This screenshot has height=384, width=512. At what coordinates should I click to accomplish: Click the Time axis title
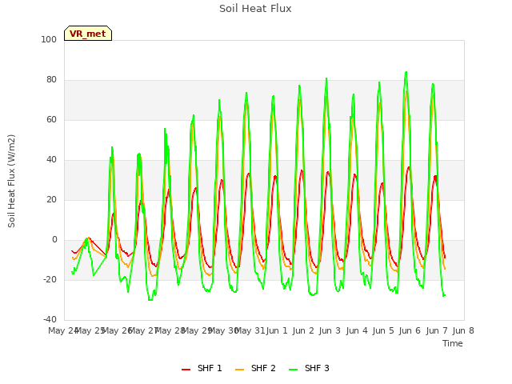453,343
